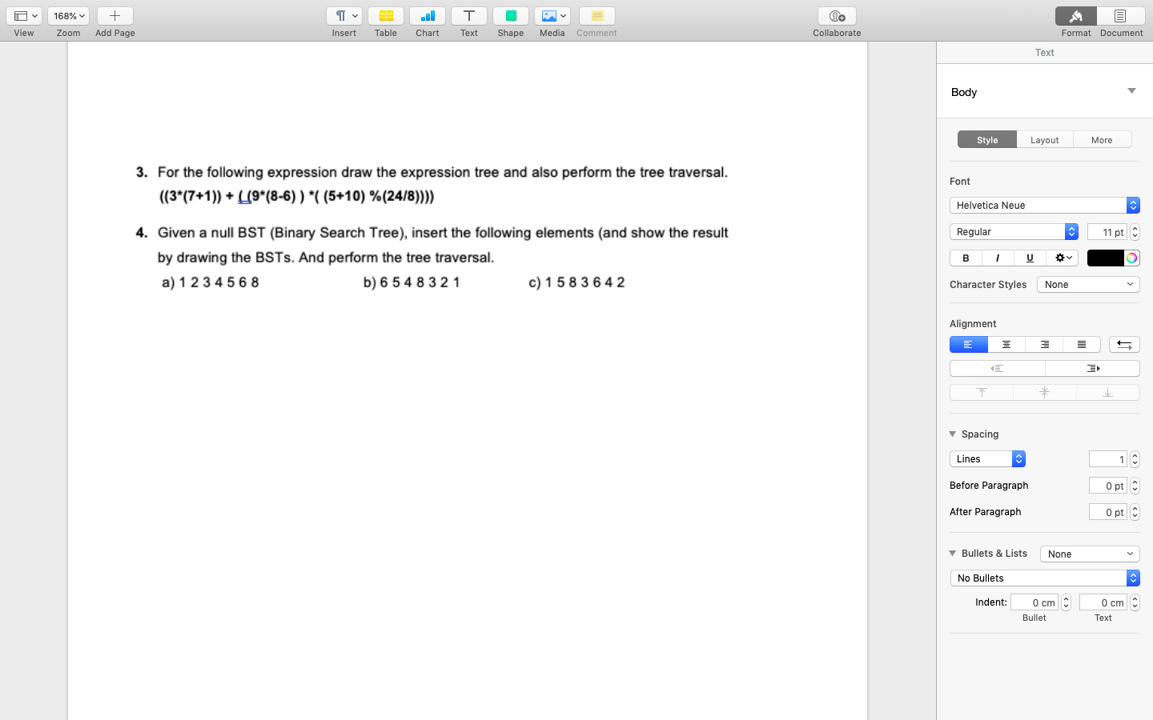Image resolution: width=1153 pixels, height=720 pixels.
Task: Enable underline formatting
Action: [1029, 258]
